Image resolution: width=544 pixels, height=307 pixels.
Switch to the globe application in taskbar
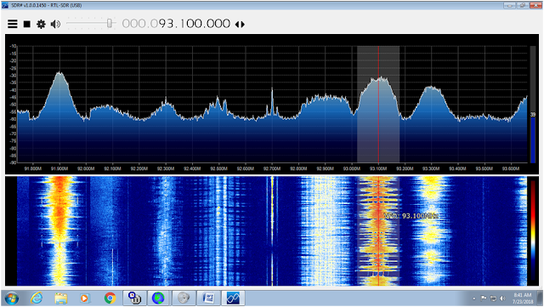(x=159, y=298)
